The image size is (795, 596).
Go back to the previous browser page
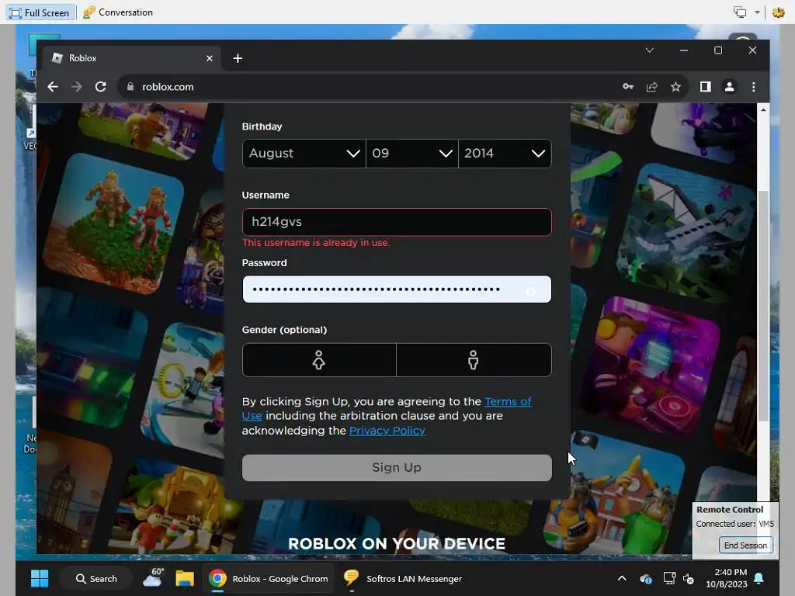[x=53, y=87]
